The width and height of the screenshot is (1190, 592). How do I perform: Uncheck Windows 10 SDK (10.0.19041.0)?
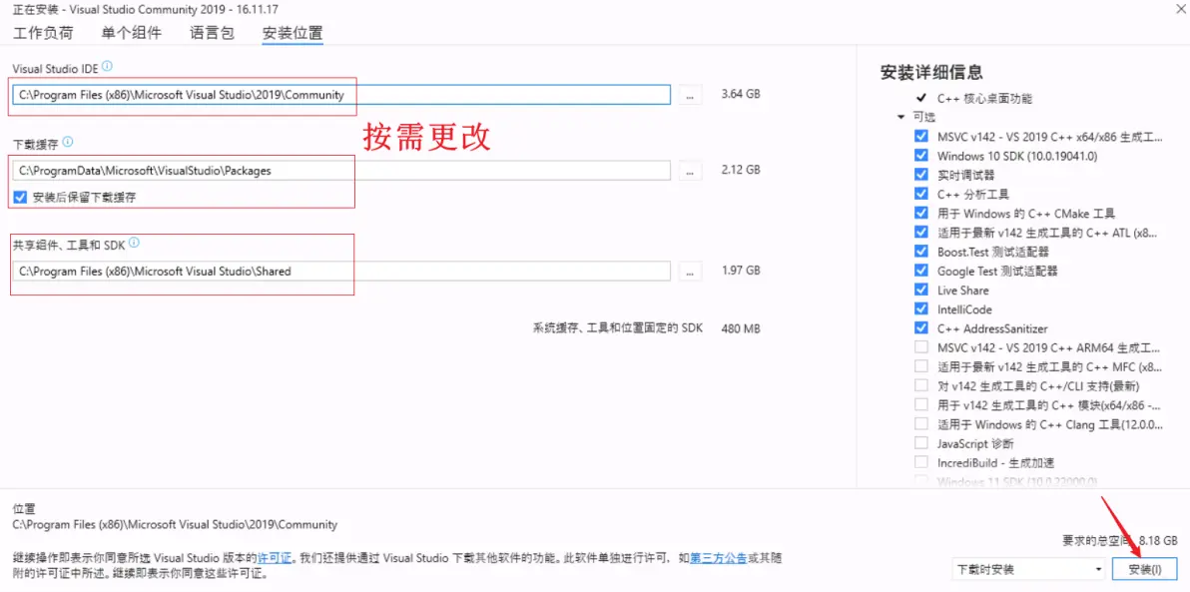click(921, 156)
